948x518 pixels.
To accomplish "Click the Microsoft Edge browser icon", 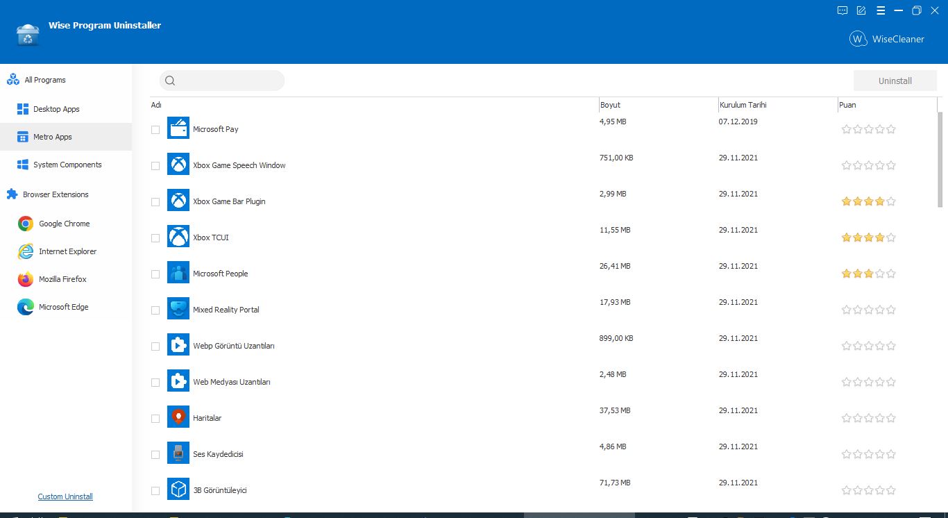I will point(26,307).
